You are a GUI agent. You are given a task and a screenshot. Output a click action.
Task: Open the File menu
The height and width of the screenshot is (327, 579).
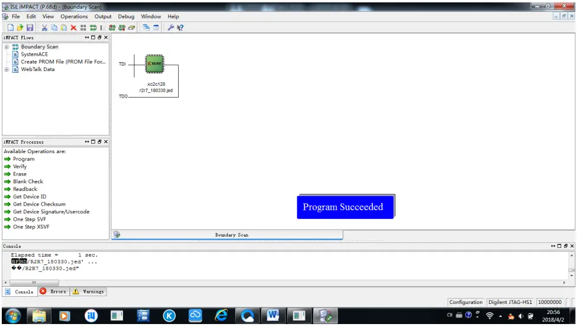[16, 17]
